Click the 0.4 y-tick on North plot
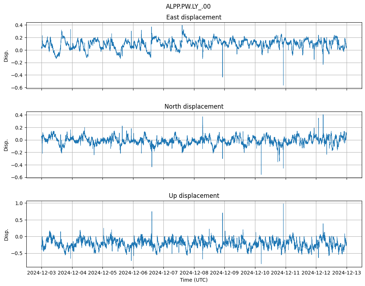 point(19,115)
